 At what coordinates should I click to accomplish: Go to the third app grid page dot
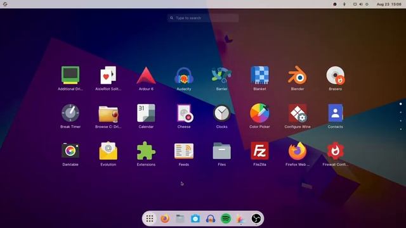(x=400, y=121)
